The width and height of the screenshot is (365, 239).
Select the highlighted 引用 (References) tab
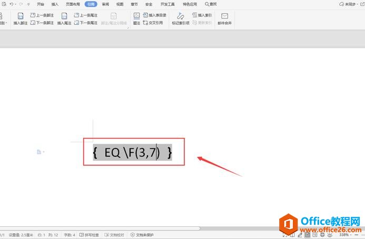pos(91,4)
